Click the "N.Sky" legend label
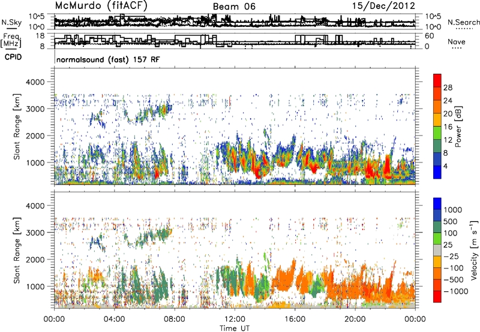Image resolution: width=480 pixels, height=332 pixels. click(x=11, y=22)
